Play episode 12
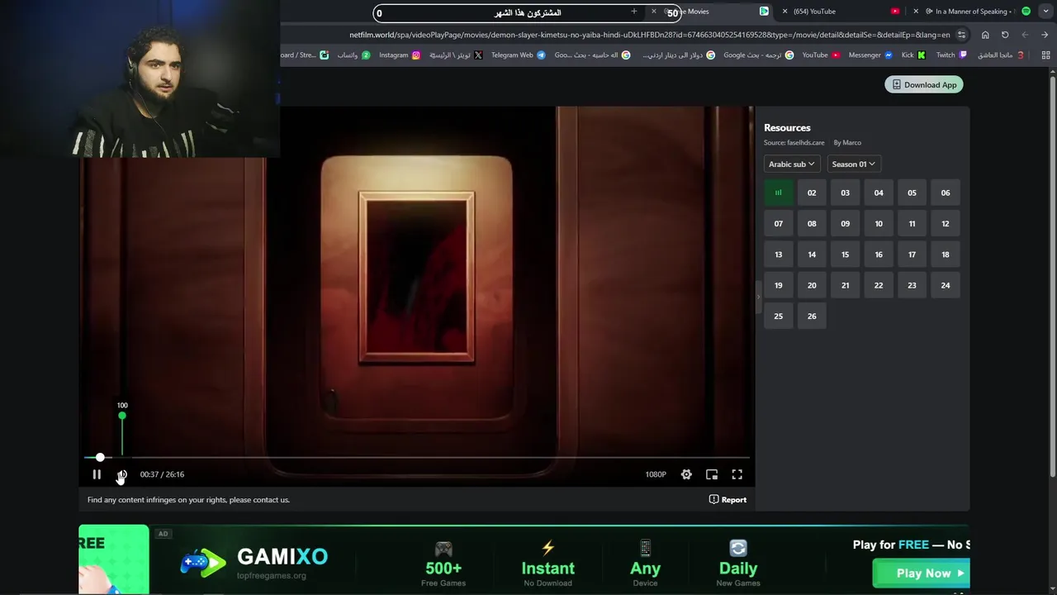Screen dimensions: 1057x595 (946, 223)
